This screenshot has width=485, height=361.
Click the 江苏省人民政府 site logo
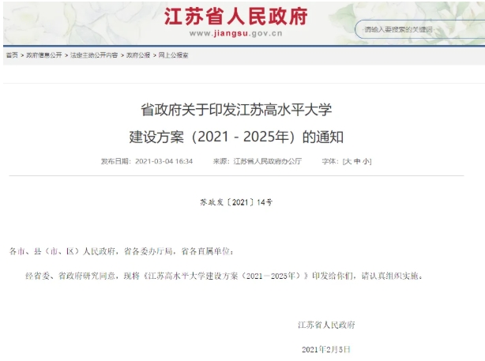(235, 17)
